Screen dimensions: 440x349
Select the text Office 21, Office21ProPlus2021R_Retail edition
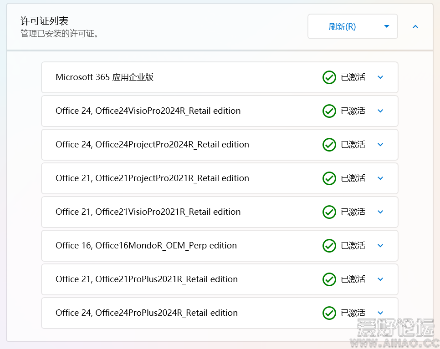(x=147, y=279)
